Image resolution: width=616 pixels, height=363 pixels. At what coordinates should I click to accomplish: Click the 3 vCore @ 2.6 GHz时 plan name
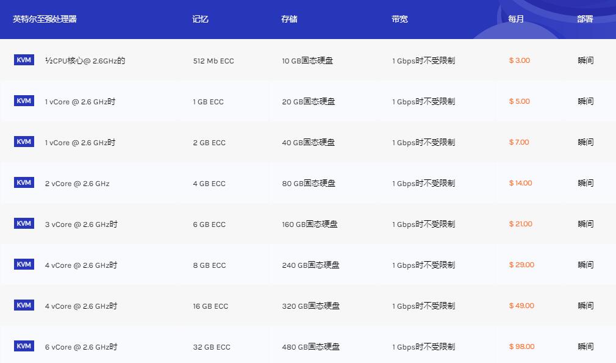pos(81,225)
